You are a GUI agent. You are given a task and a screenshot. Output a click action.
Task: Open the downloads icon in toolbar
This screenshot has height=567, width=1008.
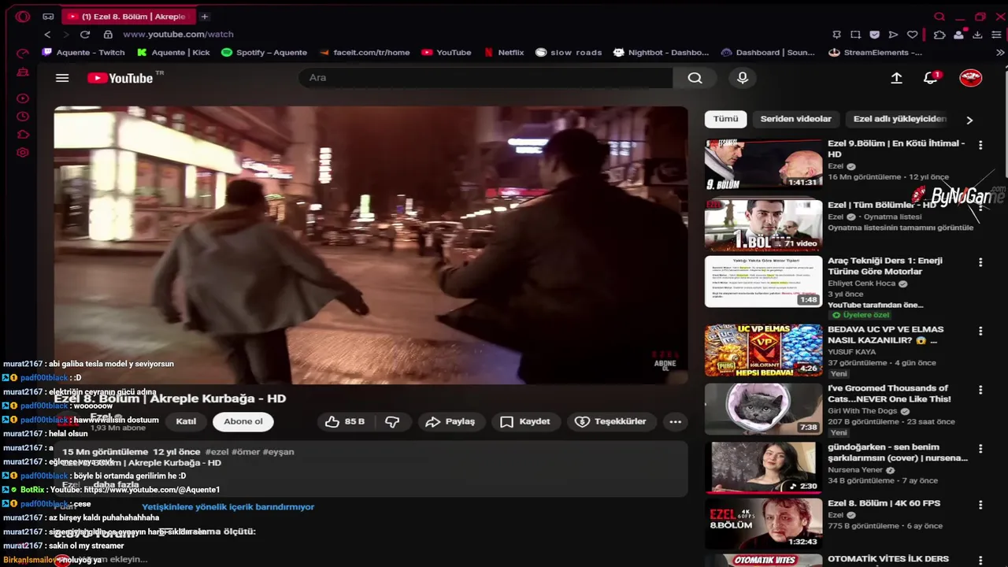(977, 35)
